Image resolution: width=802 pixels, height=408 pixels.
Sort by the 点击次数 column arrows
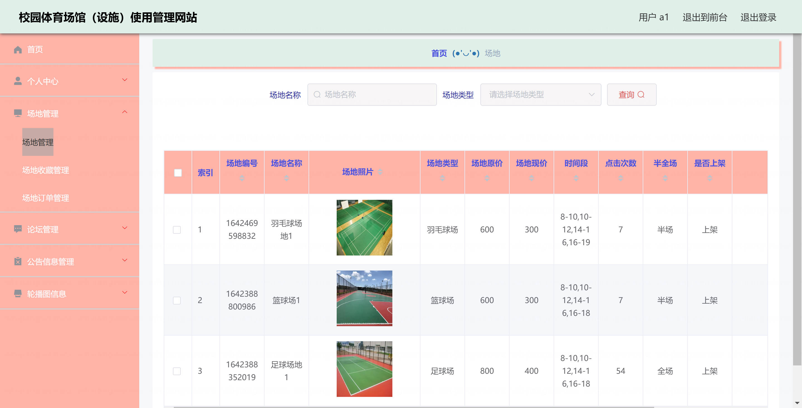pyautogui.click(x=620, y=178)
